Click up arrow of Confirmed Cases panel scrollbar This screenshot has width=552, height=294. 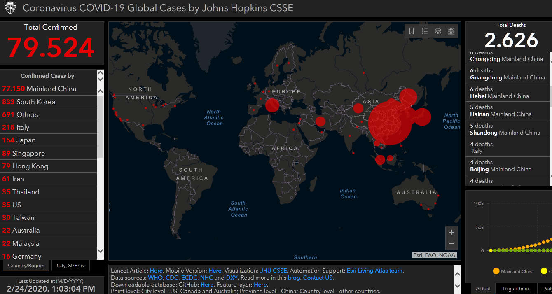[100, 73]
